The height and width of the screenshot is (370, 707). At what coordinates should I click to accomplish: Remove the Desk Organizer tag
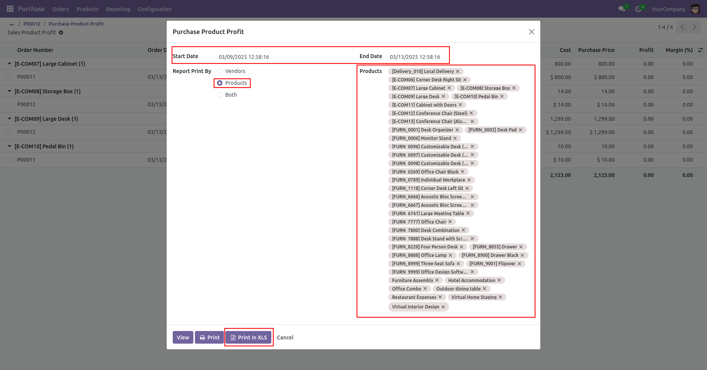(x=457, y=130)
